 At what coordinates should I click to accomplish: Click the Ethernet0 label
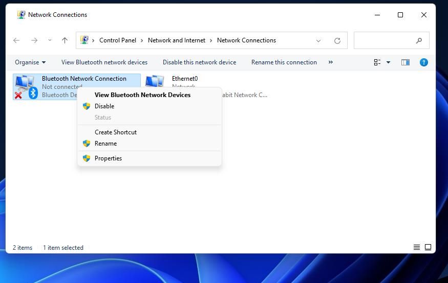[185, 79]
